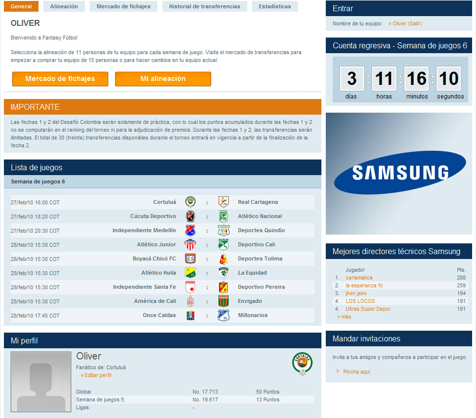
Task: Log out via Oliver (Salir) link
Action: 407,23
